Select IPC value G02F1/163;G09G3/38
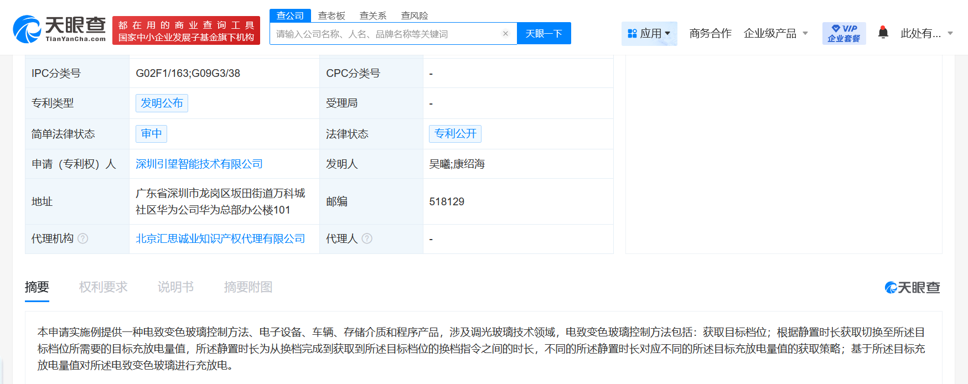Image resolution: width=968 pixels, height=384 pixels. click(x=188, y=73)
